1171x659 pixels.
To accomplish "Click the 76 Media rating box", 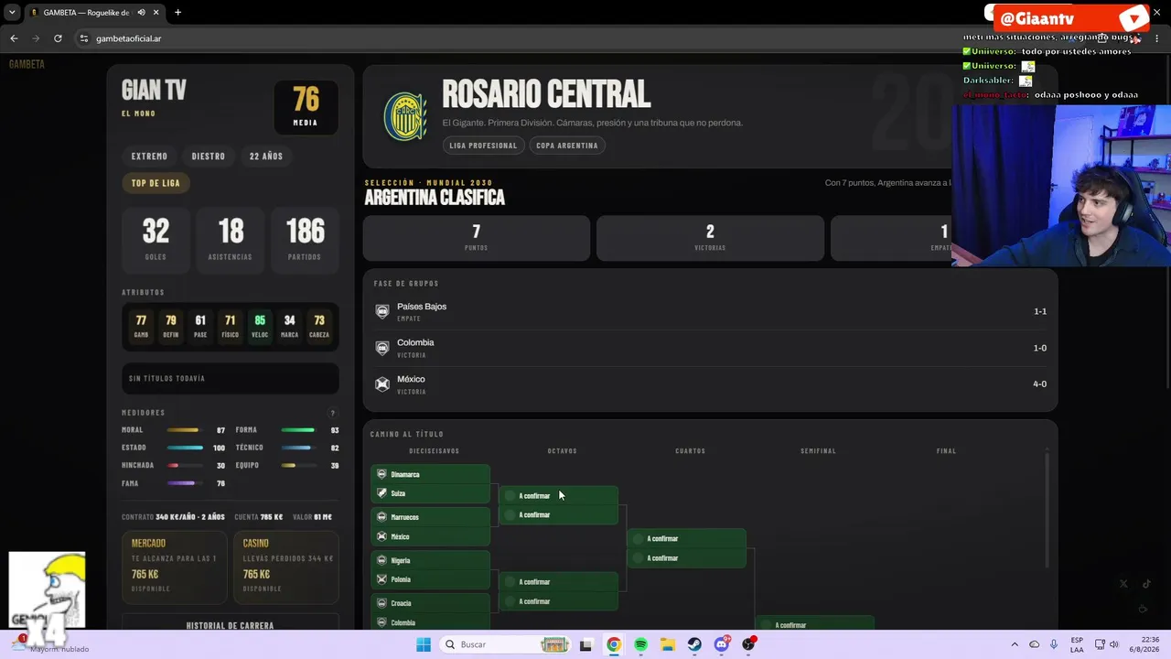I will tap(306, 107).
